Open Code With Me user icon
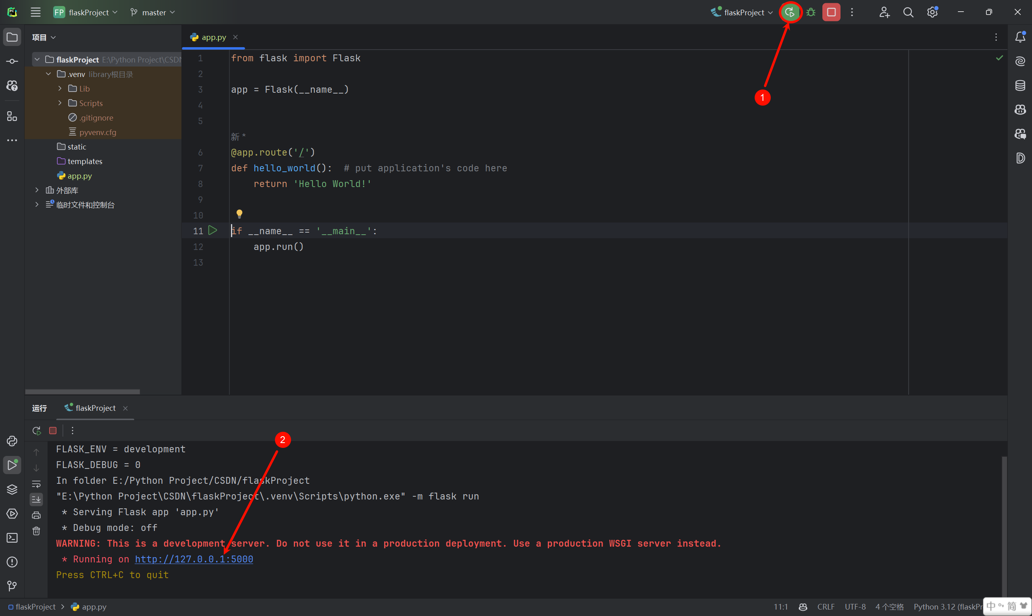Screen dimensions: 1032x616 884,12
